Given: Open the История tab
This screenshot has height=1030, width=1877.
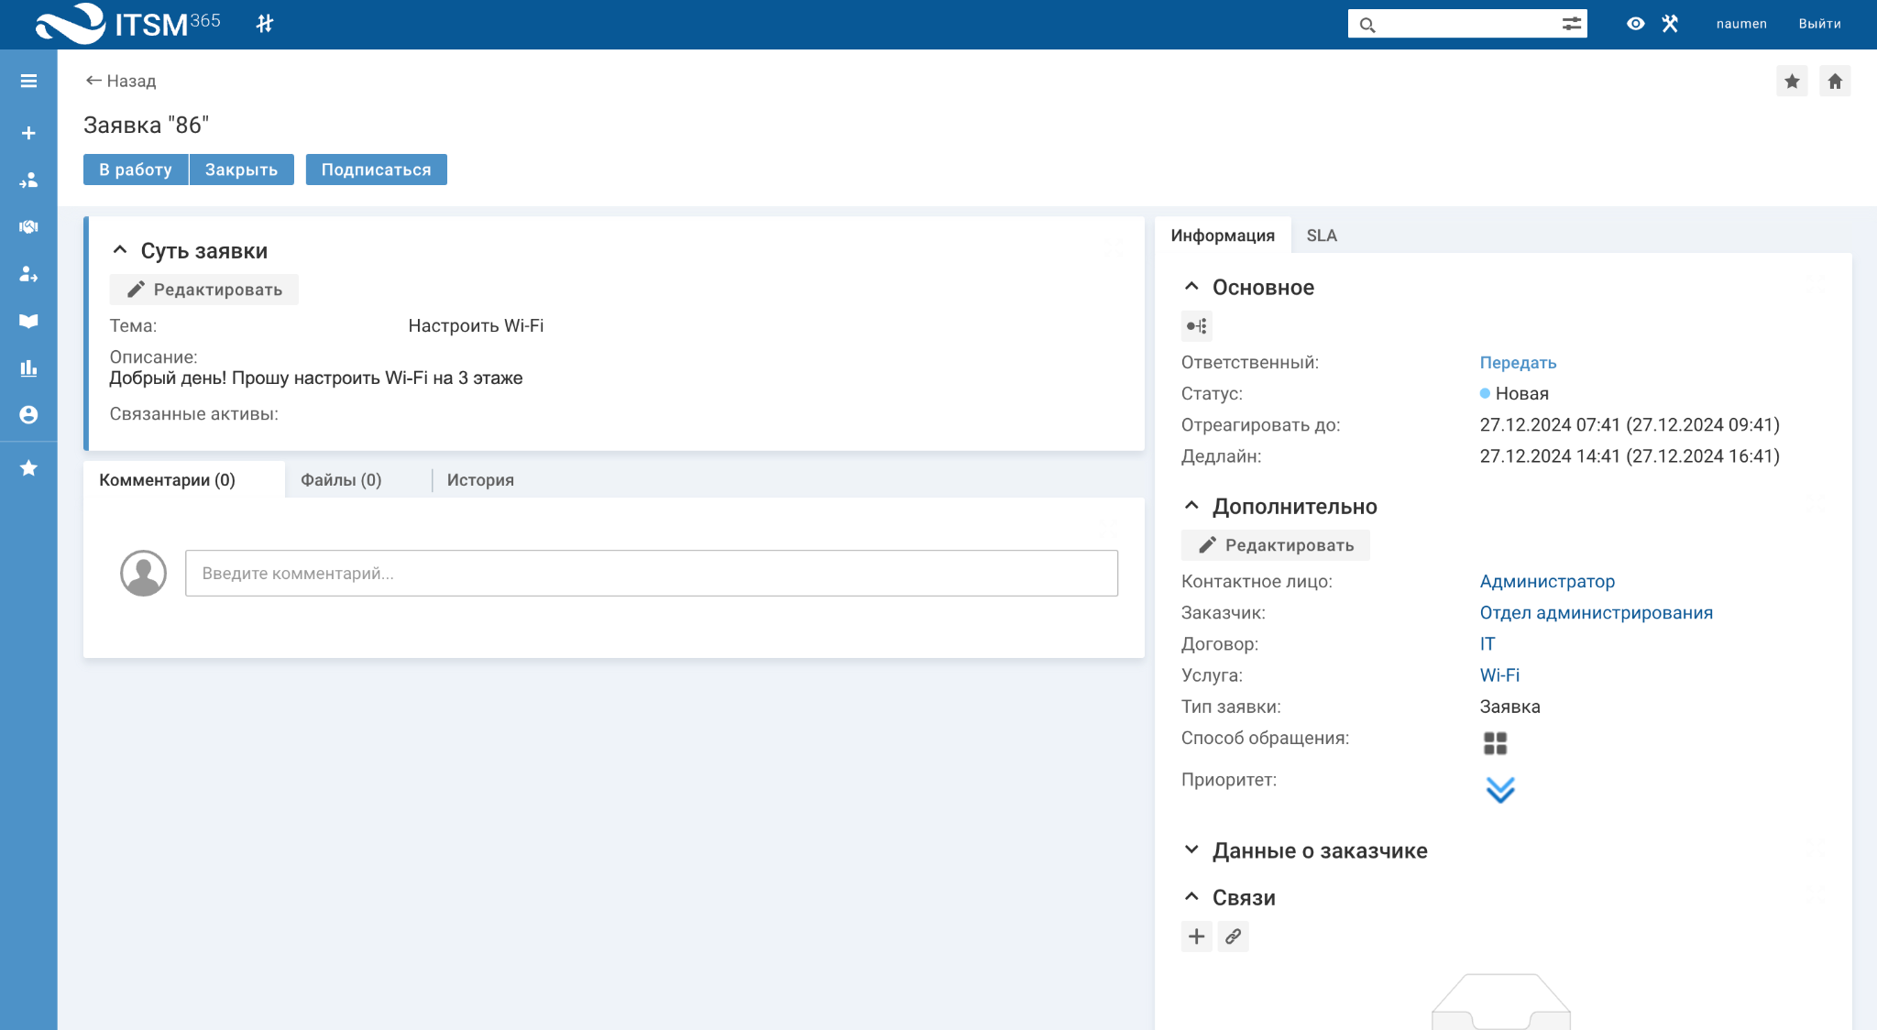Looking at the screenshot, I should click(480, 480).
